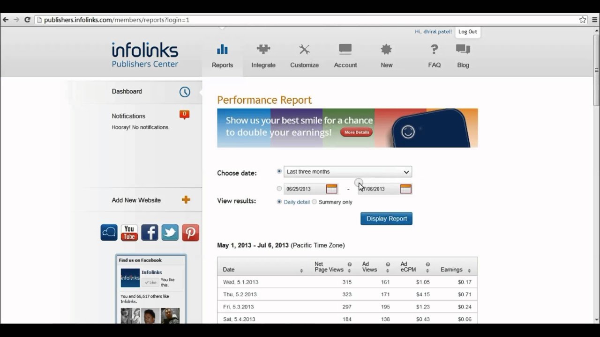Click the Log Out button
This screenshot has width=600, height=337.
coord(468,32)
